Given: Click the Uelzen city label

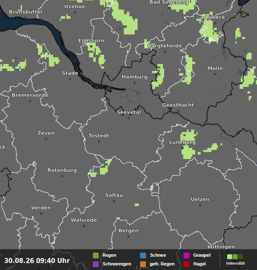Looking at the screenshot, I should click(200, 199).
